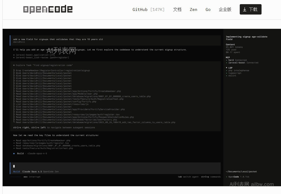Click 'laravel-boost_application-info' tool line
The width and height of the screenshot is (281, 194).
coord(34,55)
